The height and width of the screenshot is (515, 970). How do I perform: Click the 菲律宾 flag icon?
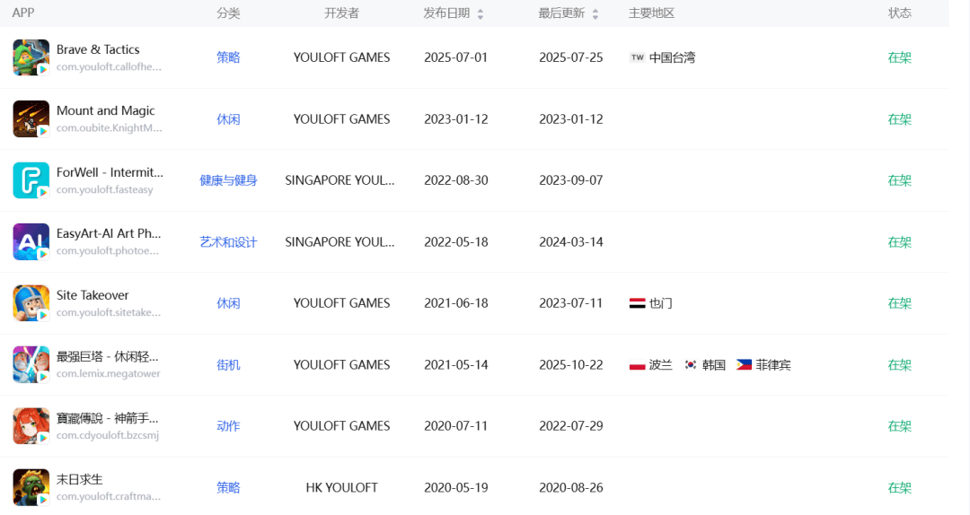[x=744, y=365]
